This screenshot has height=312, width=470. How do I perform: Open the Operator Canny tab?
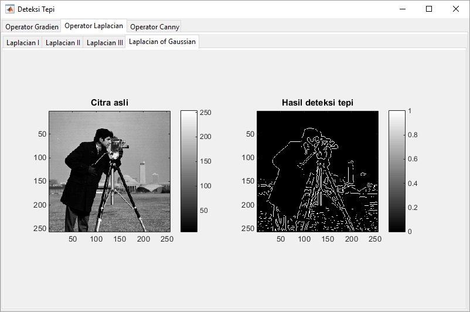pyautogui.click(x=155, y=27)
